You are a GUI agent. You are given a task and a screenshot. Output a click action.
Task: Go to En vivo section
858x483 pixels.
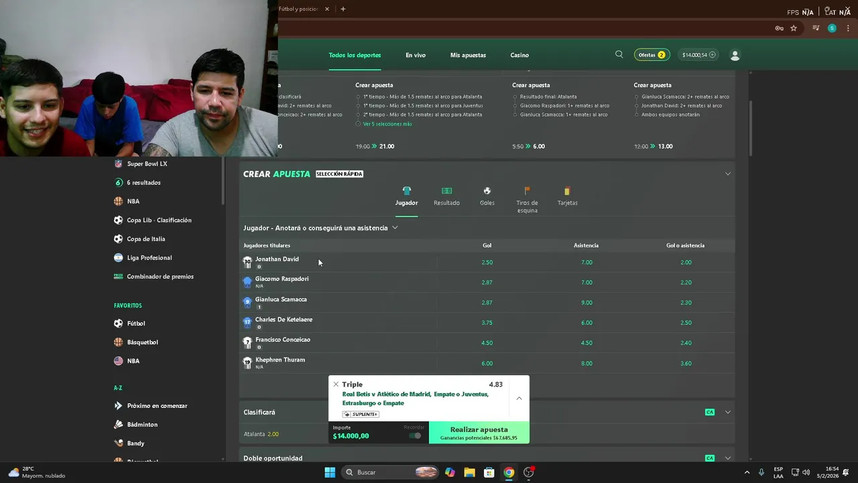[416, 55]
